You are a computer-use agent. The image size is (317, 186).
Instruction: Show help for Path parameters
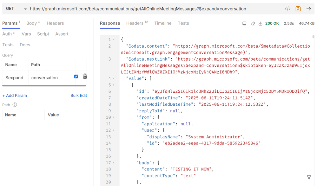pyautogui.click(x=15, y=105)
